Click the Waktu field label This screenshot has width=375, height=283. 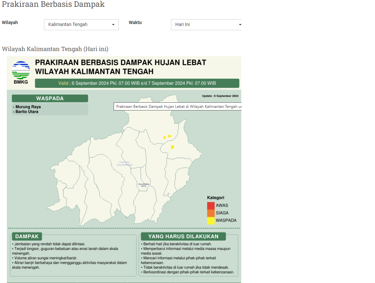point(135,22)
